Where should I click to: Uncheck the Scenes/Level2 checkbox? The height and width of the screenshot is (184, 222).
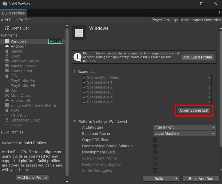point(84,87)
